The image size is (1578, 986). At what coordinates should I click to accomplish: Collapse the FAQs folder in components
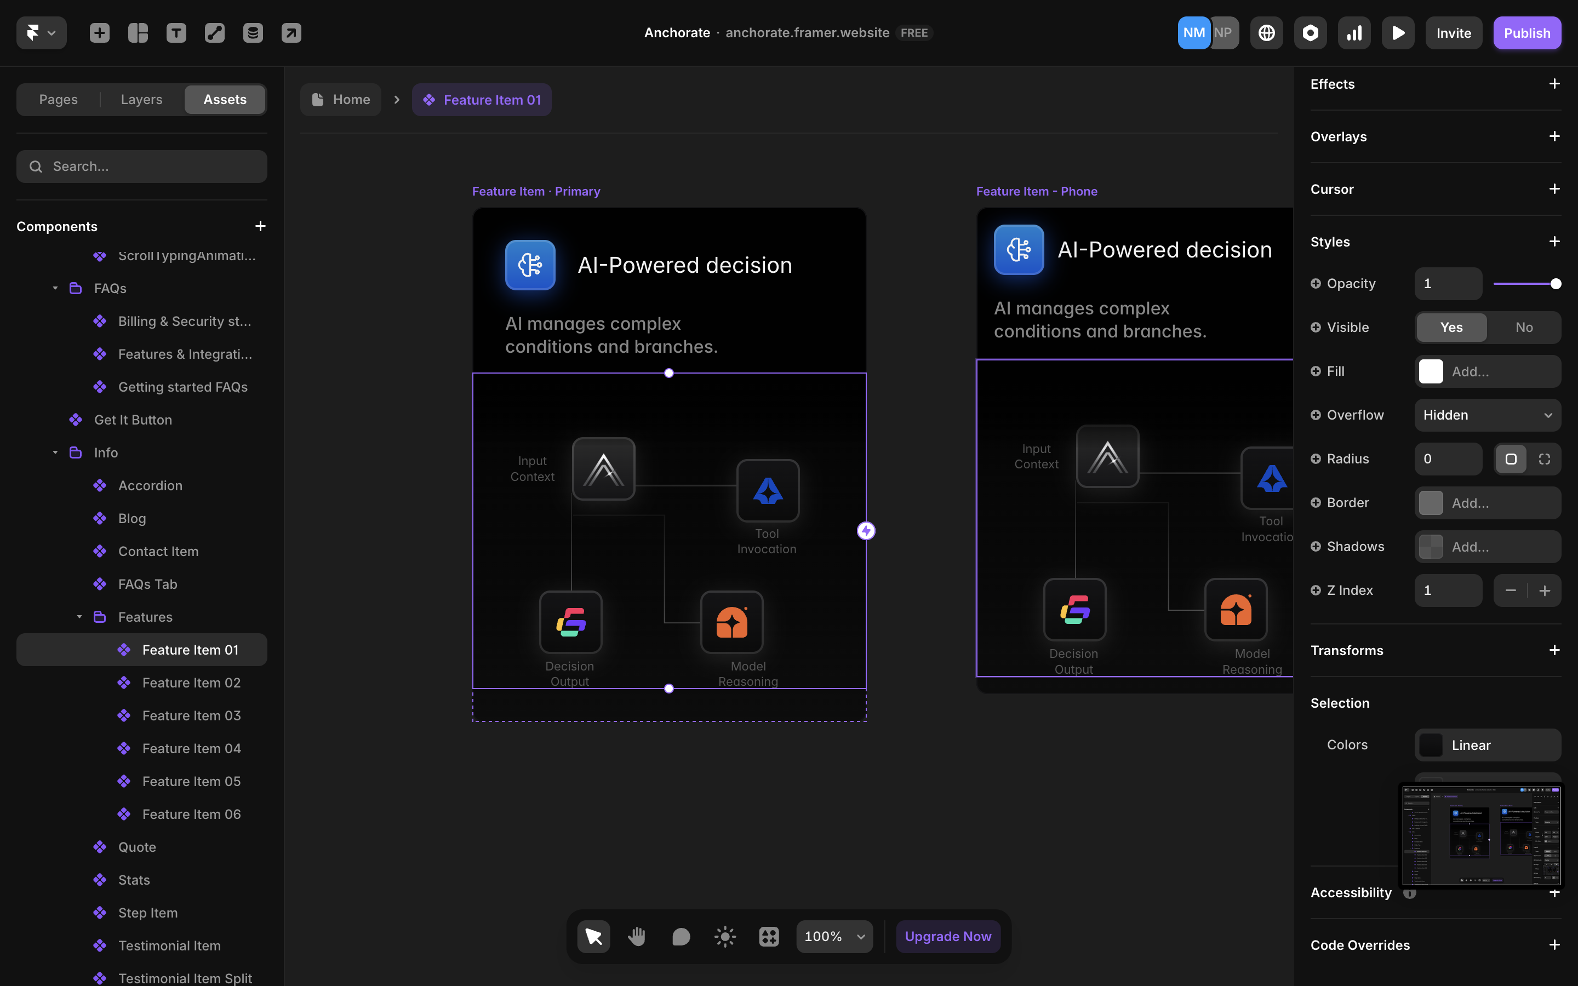click(55, 288)
